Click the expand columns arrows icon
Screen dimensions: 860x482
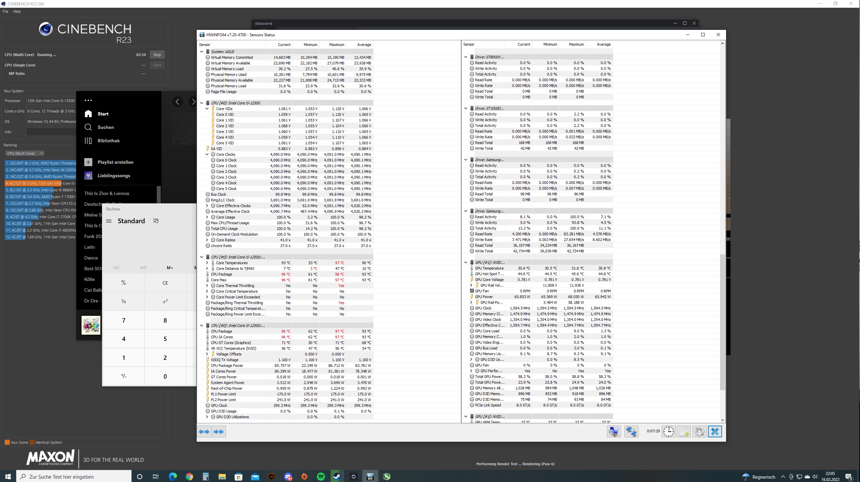click(x=204, y=432)
